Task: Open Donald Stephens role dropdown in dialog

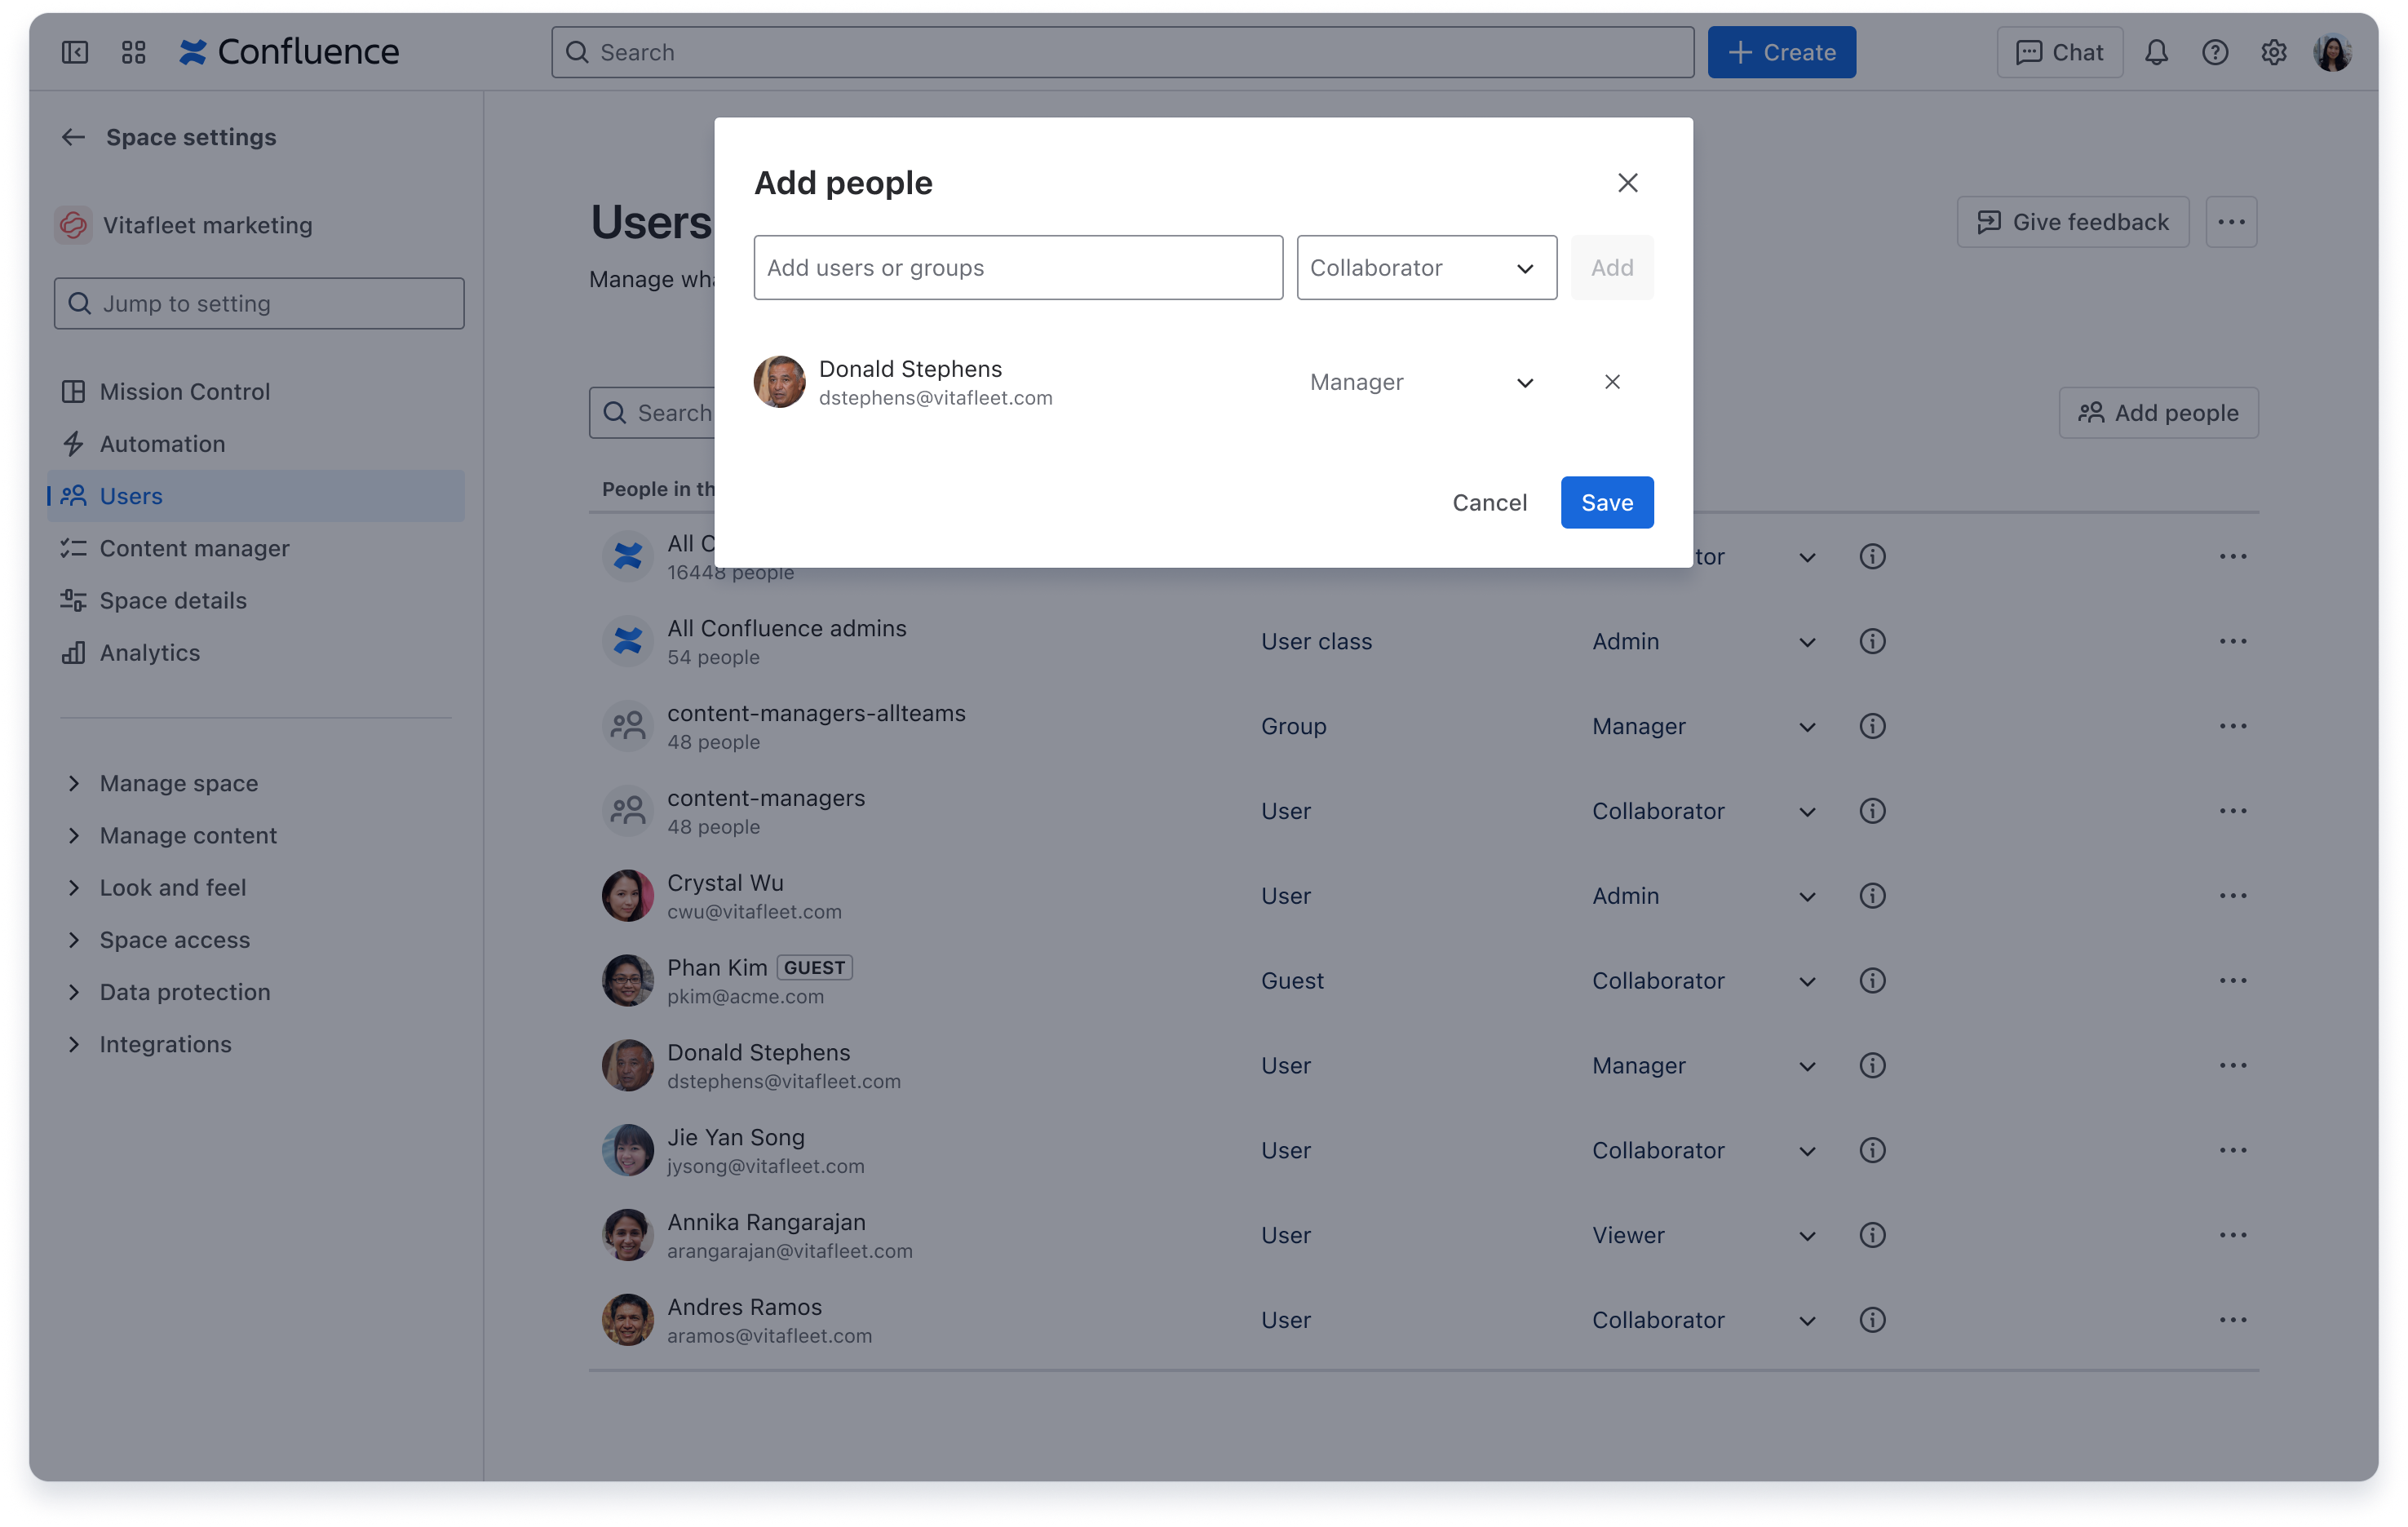Action: coord(1424,382)
